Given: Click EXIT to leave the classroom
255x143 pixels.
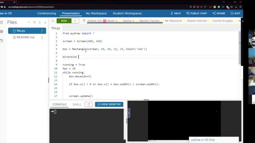Looking at the screenshot, I should (x=235, y=13).
